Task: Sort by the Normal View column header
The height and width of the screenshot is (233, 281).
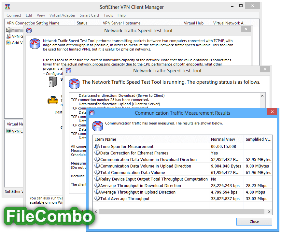Action: (x=226, y=139)
